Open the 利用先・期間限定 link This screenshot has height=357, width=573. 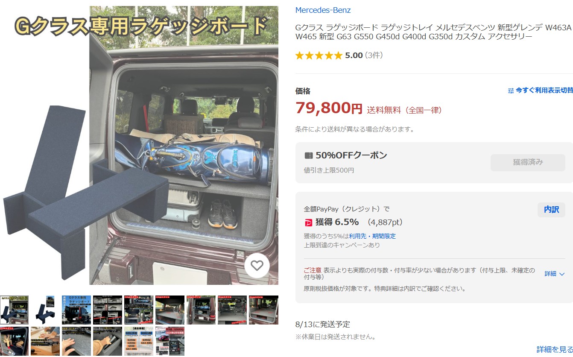click(x=372, y=236)
